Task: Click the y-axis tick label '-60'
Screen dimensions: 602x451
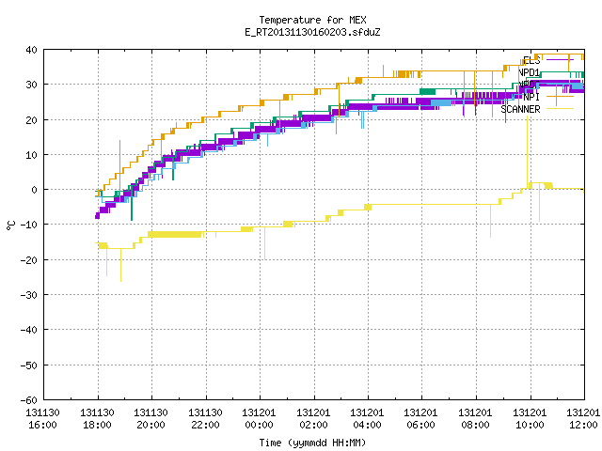Action: coord(29,400)
